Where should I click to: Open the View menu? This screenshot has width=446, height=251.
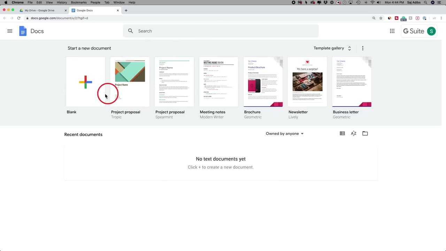[x=49, y=2]
